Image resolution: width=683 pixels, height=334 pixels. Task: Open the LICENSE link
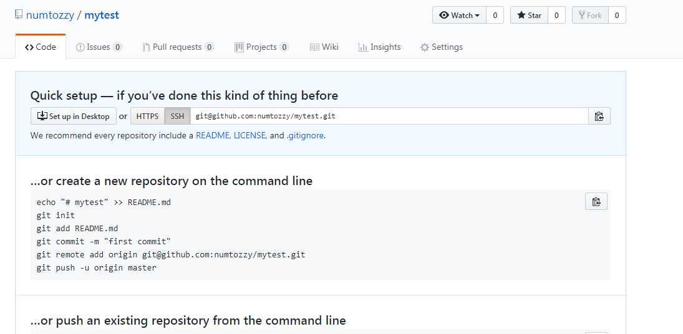(251, 135)
